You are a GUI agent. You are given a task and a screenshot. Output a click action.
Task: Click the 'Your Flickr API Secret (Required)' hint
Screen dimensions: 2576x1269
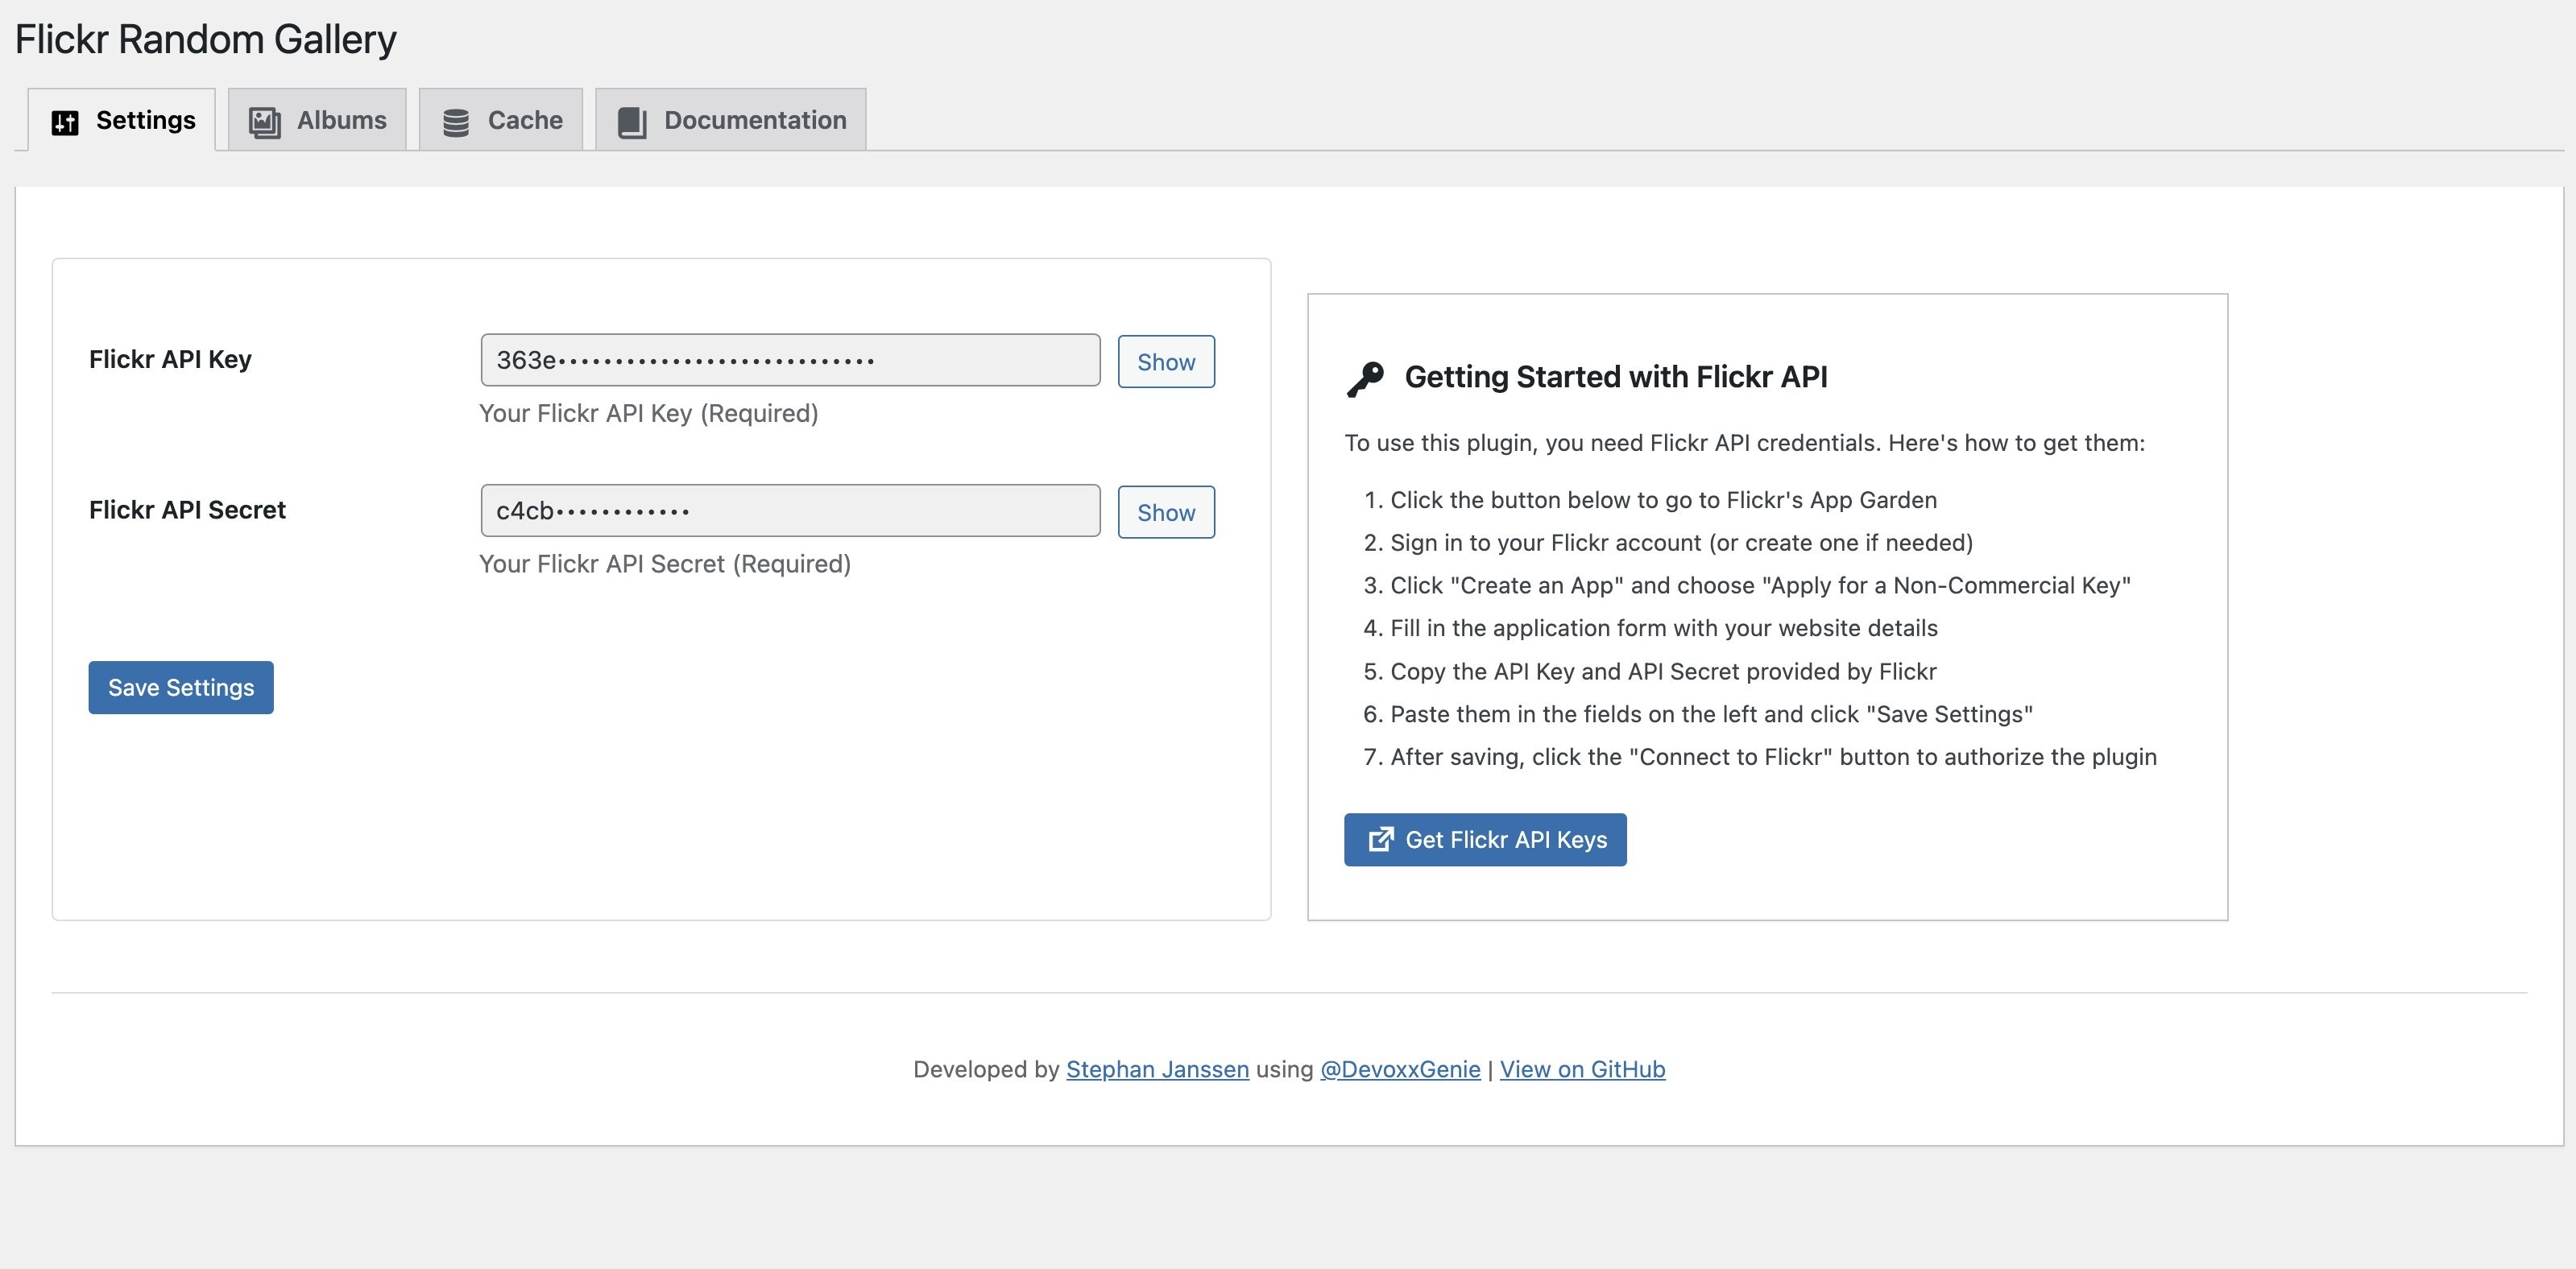click(665, 564)
